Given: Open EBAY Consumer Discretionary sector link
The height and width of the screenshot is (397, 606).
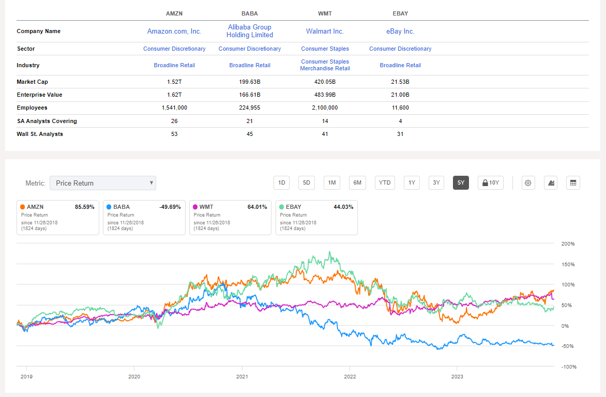Looking at the screenshot, I should coord(400,49).
